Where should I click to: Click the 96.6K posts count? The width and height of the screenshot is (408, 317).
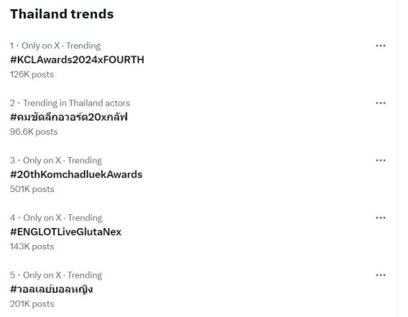[33, 132]
